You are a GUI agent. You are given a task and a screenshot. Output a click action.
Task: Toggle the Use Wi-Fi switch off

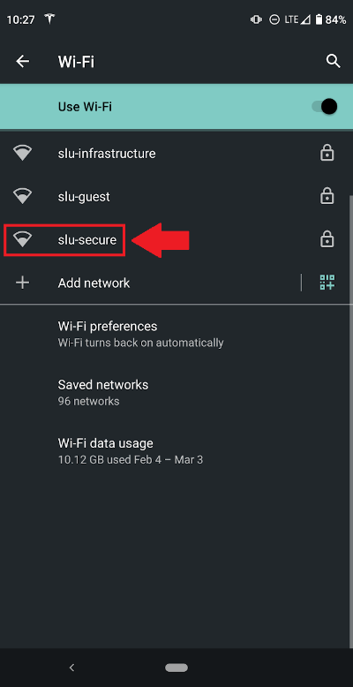pos(325,107)
